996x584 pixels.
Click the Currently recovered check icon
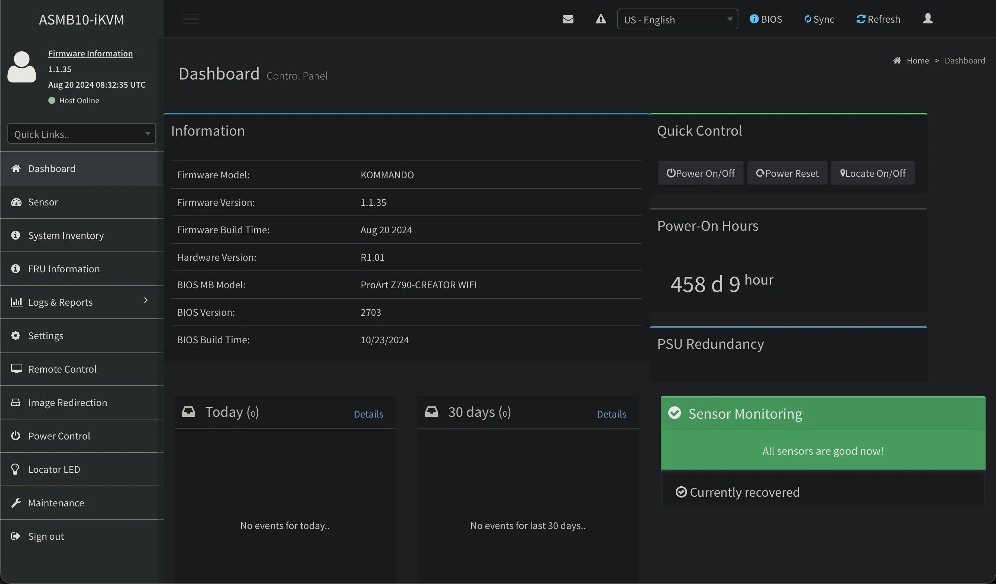(681, 492)
